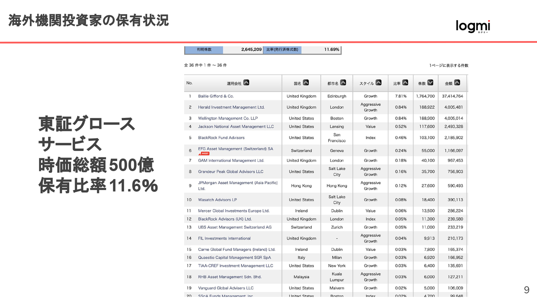Screen dimensions: 537x302
Task: Click the BlackRock Fund Advisors link
Action: (221, 138)
